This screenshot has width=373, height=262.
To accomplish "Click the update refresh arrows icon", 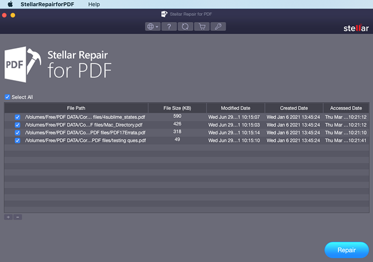I will [185, 27].
